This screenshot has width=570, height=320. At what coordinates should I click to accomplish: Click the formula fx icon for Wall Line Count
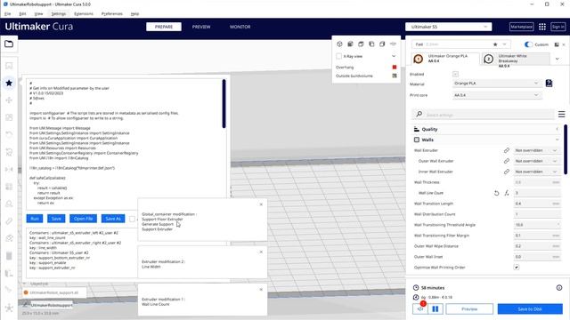pos(507,193)
